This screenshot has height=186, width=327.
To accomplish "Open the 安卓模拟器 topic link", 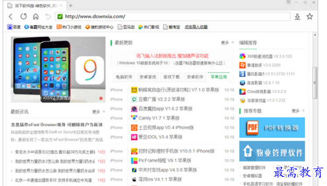I will click(x=252, y=176).
